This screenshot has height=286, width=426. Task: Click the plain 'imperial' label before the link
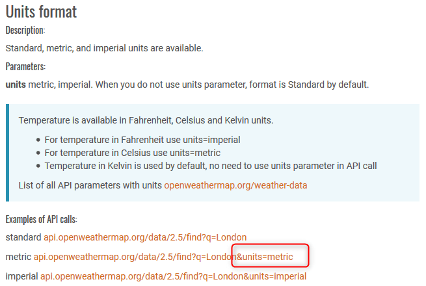coord(21,276)
